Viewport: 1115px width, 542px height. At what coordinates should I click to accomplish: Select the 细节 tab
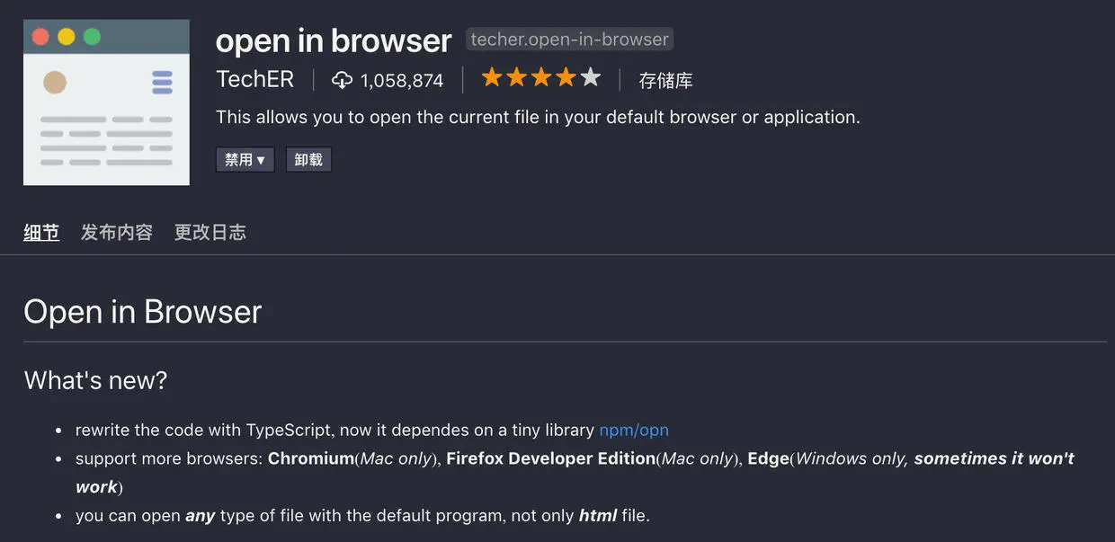(41, 233)
